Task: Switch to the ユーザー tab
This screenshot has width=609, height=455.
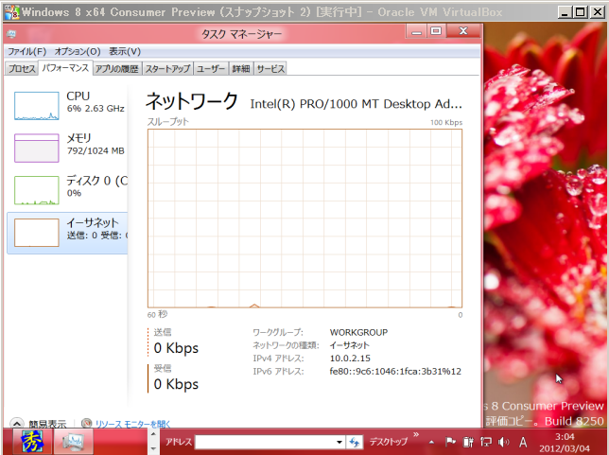Action: tap(211, 69)
